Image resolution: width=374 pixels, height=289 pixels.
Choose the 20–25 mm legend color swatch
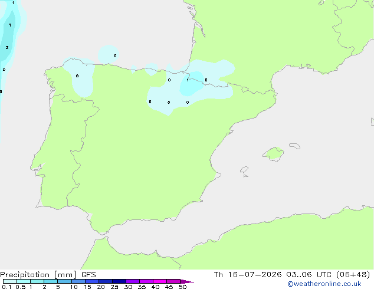(106, 281)
